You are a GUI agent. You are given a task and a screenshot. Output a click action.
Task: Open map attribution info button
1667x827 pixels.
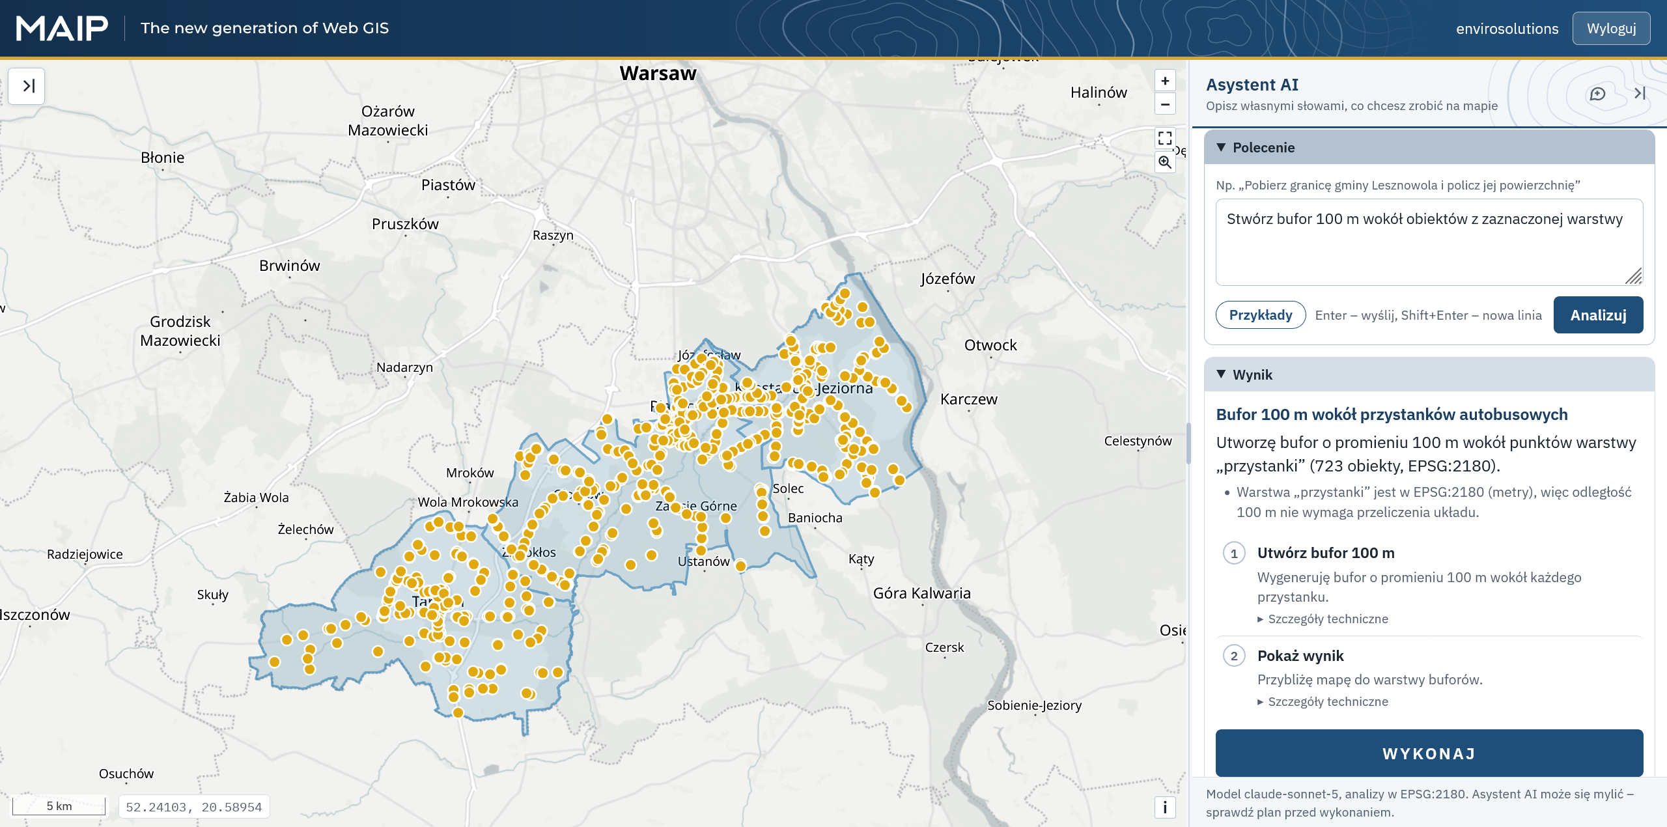1165,807
